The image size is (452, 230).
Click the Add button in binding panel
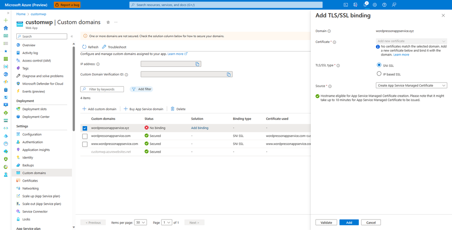(349, 222)
